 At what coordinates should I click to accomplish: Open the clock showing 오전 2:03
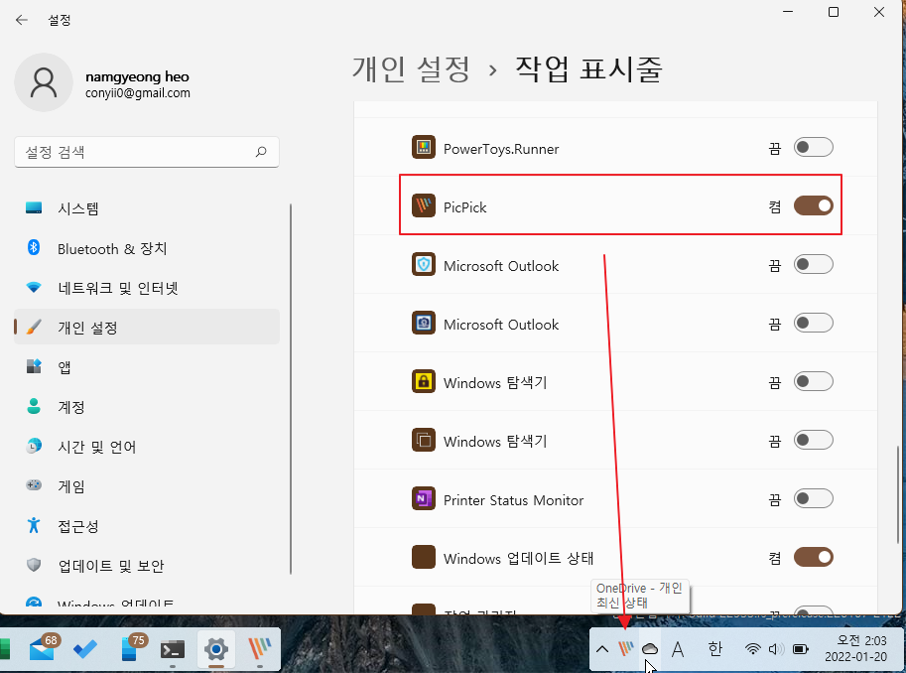pyautogui.click(x=855, y=649)
